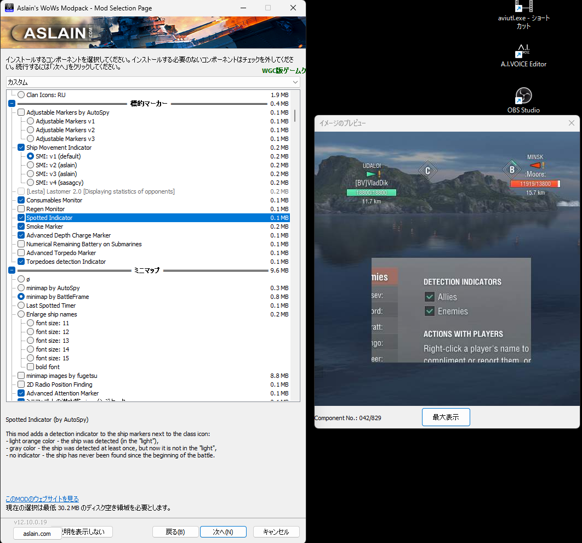Enable the Regen Monitor mod

[21, 209]
